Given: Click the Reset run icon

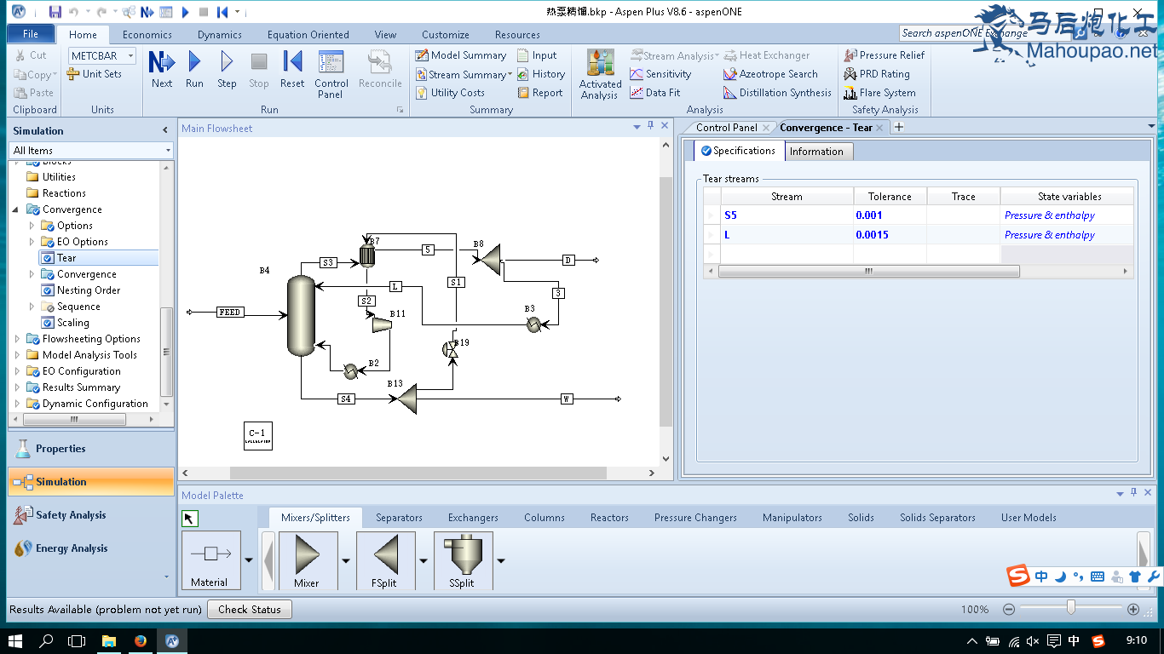Looking at the screenshot, I should click(292, 69).
